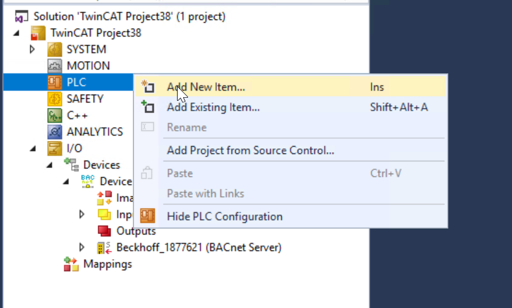
Task: Click the Mappings node icon
Action: [x=71, y=264]
